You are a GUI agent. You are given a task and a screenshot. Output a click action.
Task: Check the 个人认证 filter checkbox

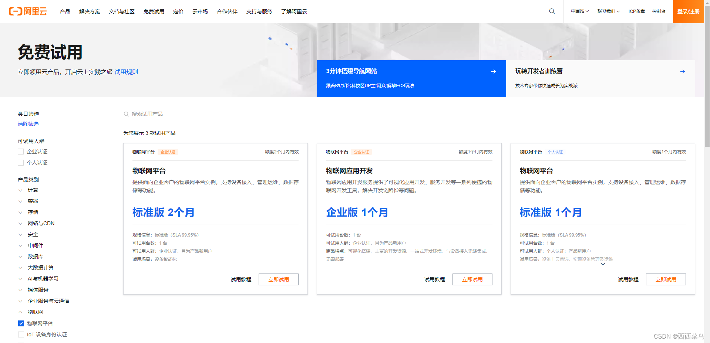[x=21, y=163]
